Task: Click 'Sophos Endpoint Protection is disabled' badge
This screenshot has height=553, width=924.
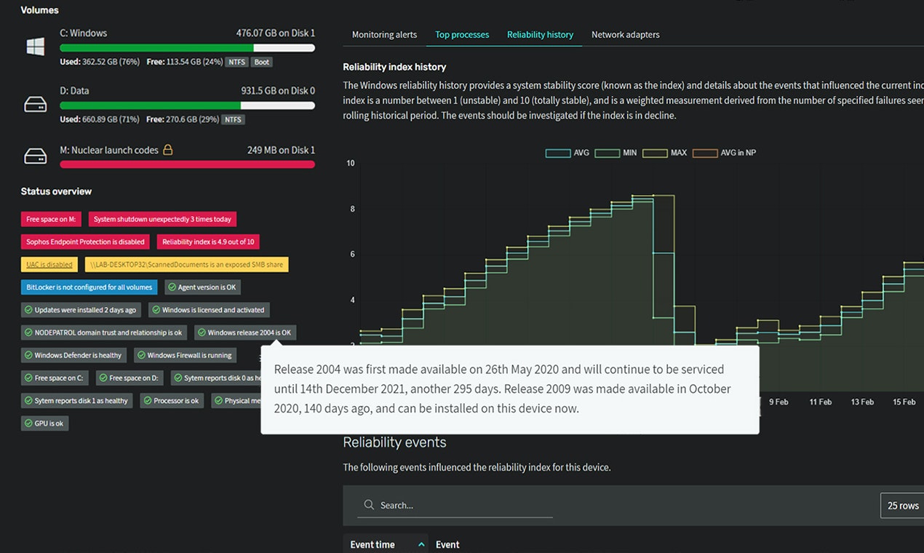Action: point(86,242)
